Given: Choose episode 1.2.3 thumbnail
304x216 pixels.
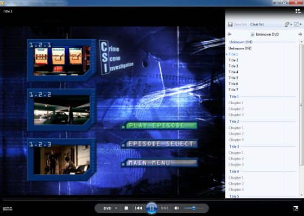Looking at the screenshot, I should tap(62, 160).
